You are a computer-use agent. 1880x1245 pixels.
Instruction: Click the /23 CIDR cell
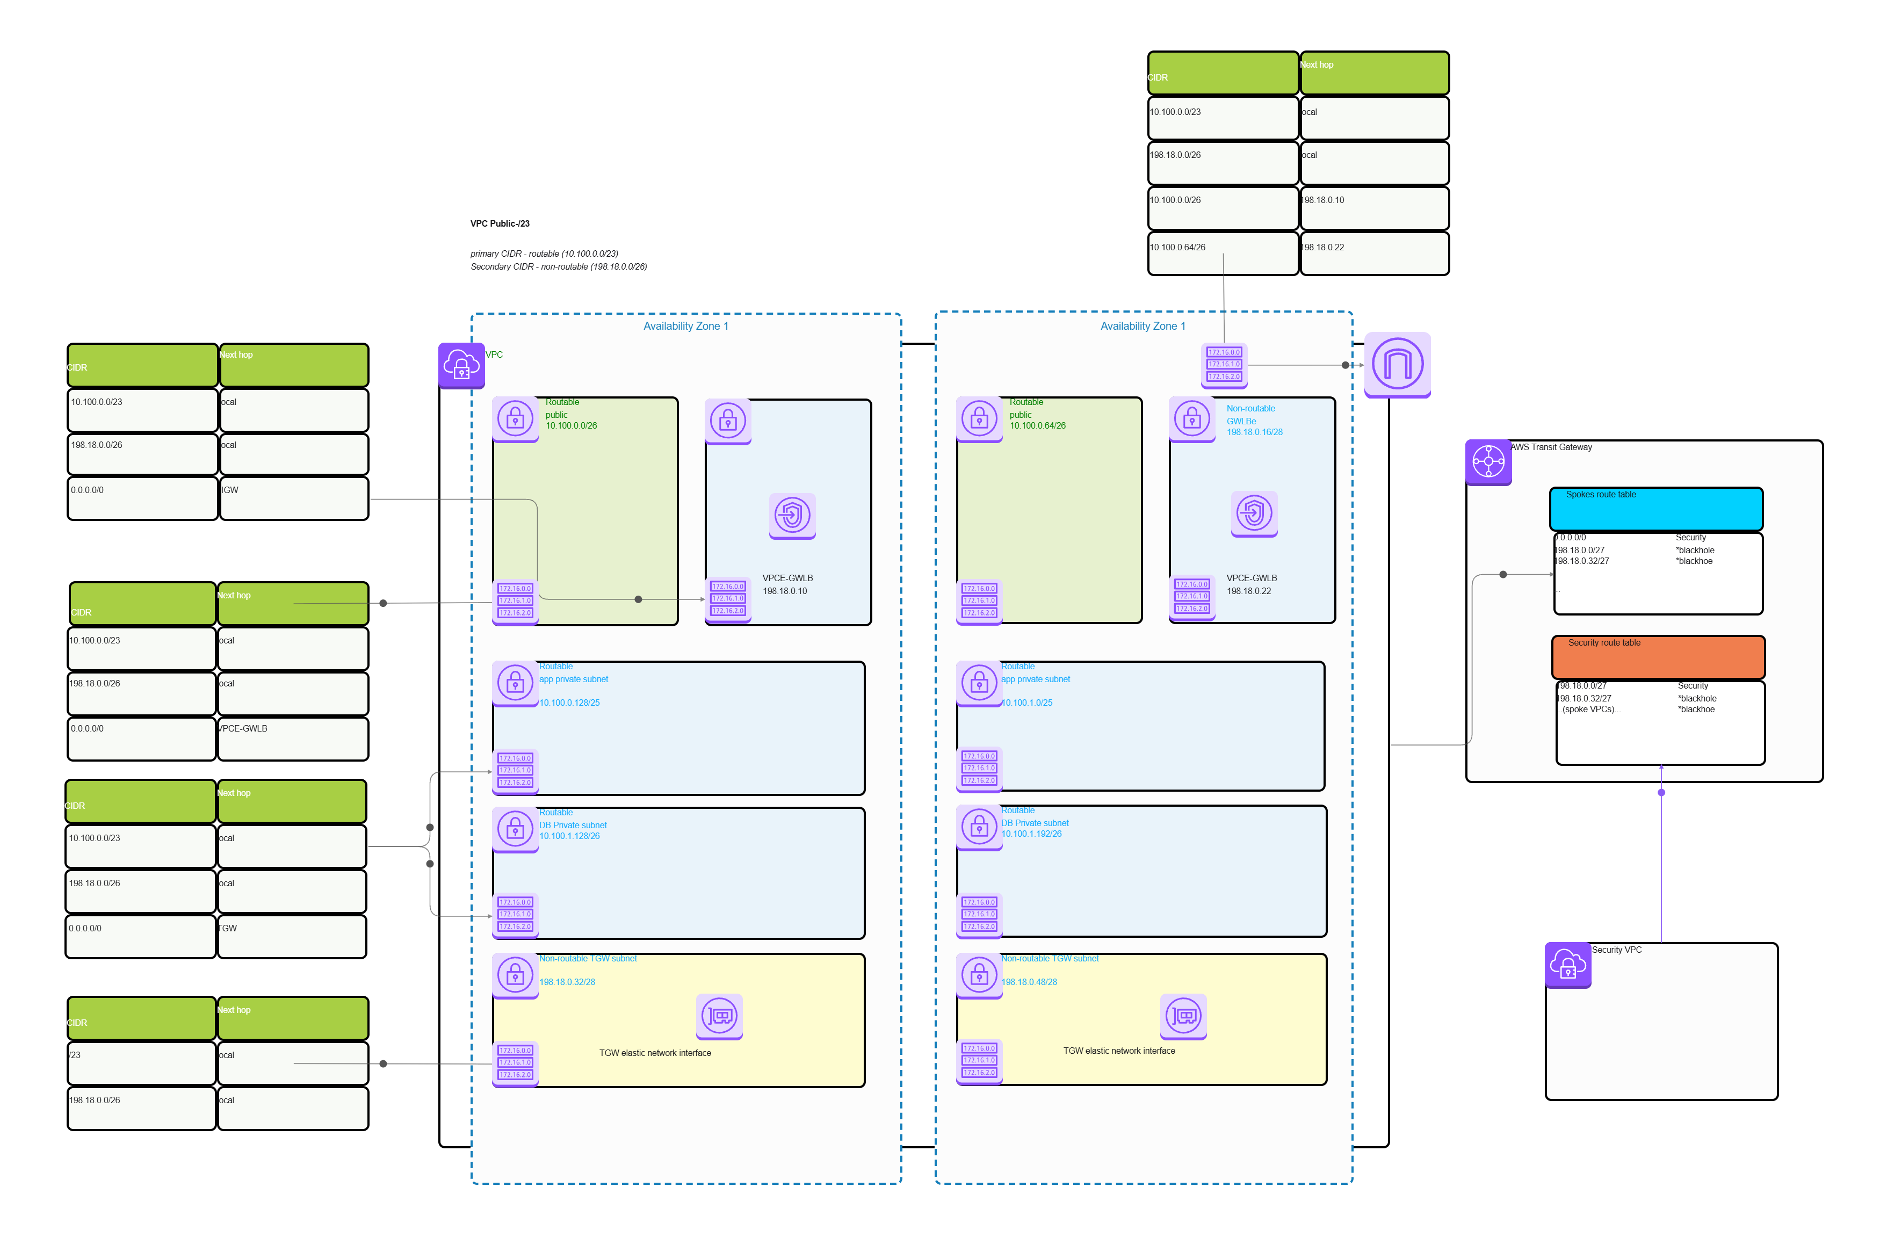tap(141, 1064)
